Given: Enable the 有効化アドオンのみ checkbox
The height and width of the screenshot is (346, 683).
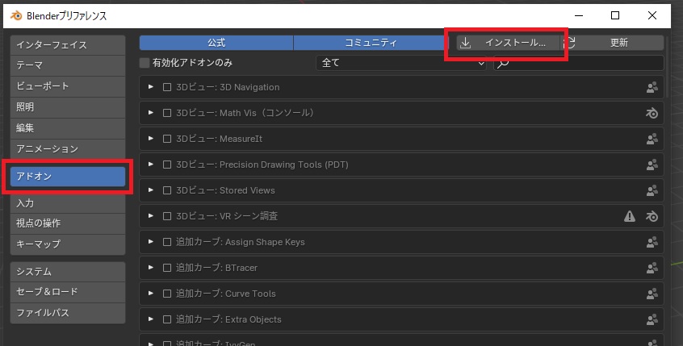Looking at the screenshot, I should [145, 63].
